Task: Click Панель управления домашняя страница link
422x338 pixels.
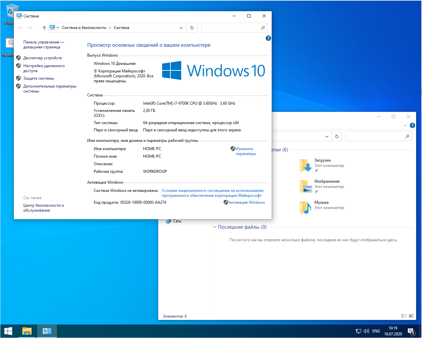Action: point(44,44)
